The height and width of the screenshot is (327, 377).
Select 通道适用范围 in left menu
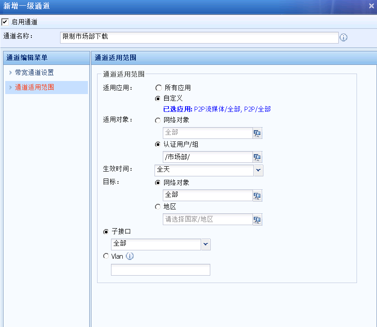tap(34, 87)
